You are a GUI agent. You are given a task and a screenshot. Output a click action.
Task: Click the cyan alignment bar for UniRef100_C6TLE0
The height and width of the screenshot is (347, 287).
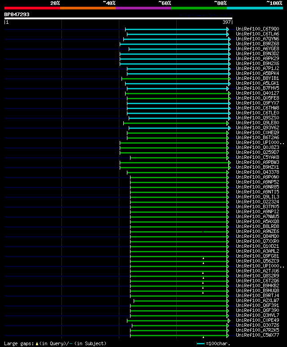178,113
